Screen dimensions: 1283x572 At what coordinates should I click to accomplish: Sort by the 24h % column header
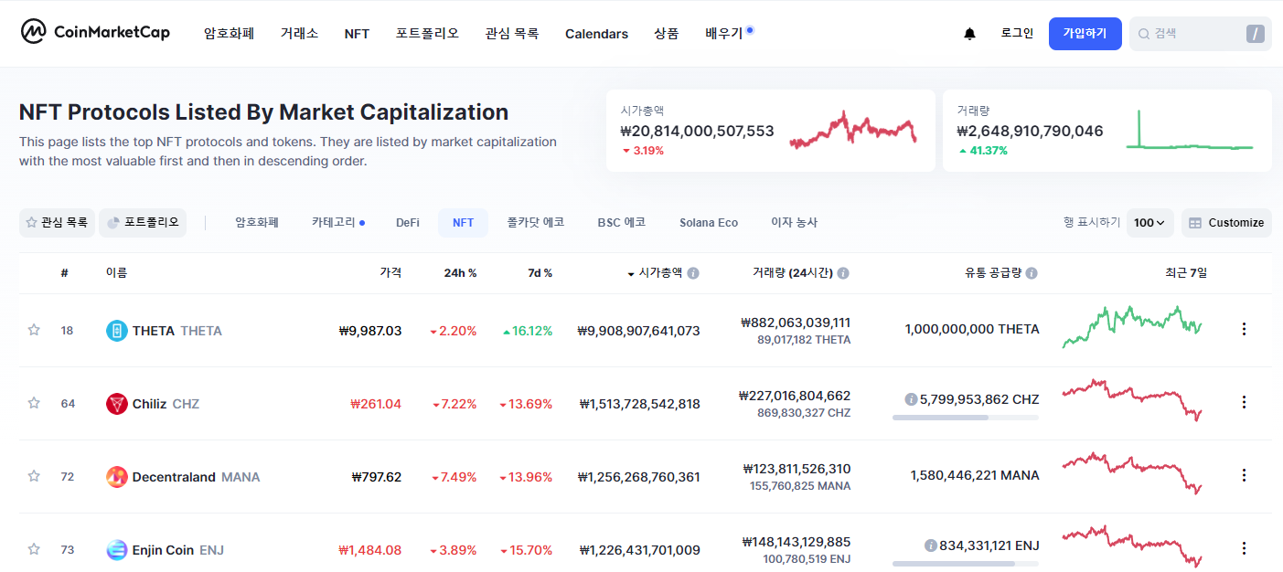click(x=460, y=272)
